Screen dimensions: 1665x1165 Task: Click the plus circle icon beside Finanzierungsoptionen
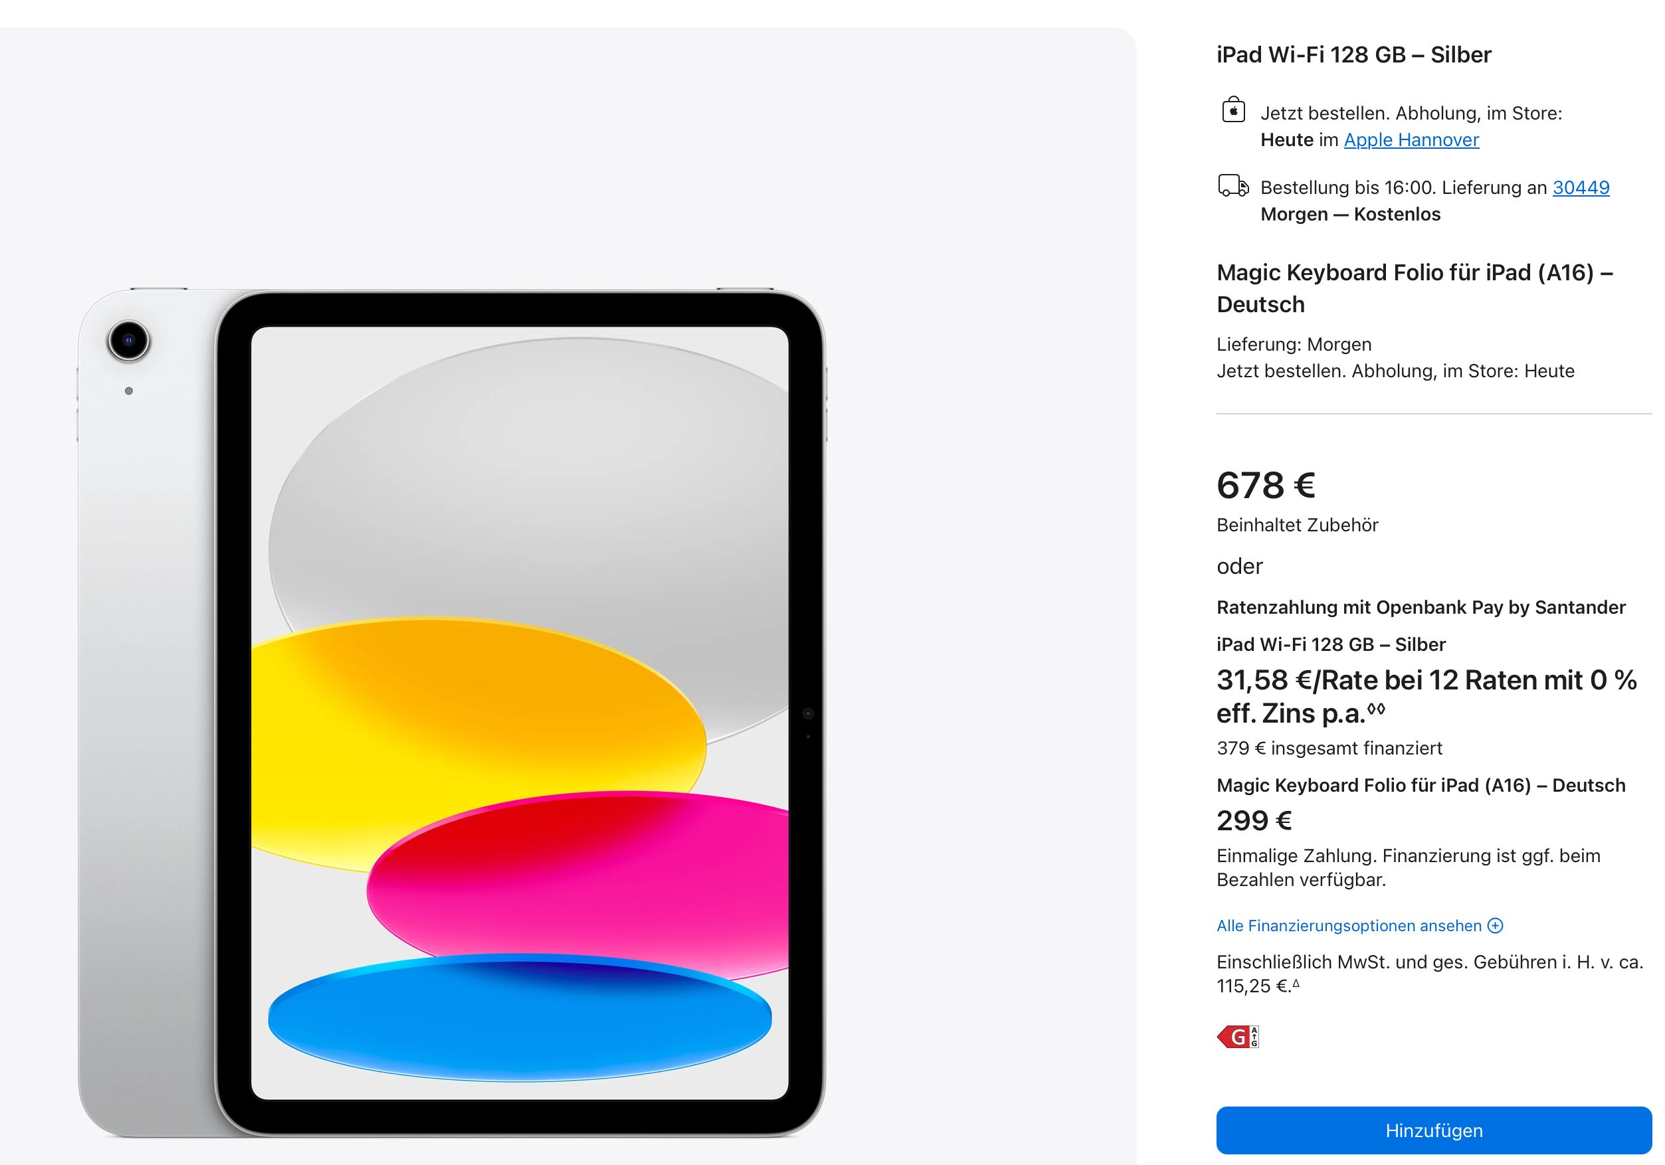[x=1496, y=926]
